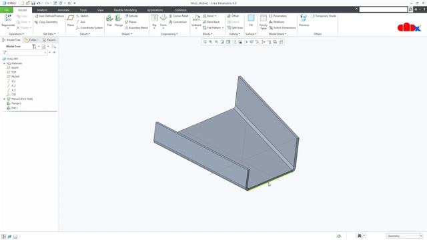
Task: Save the model from quick access toolbar
Action: pos(33,3)
